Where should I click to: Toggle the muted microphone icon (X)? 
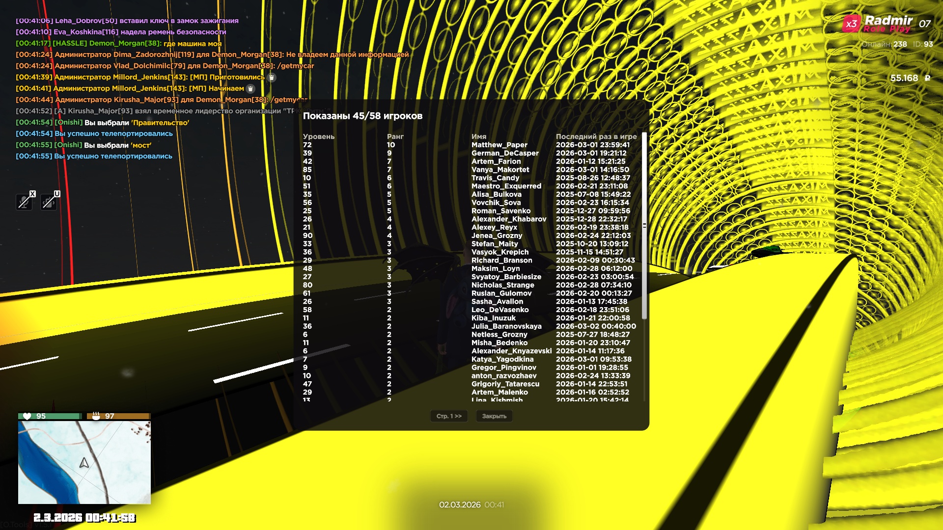click(24, 201)
